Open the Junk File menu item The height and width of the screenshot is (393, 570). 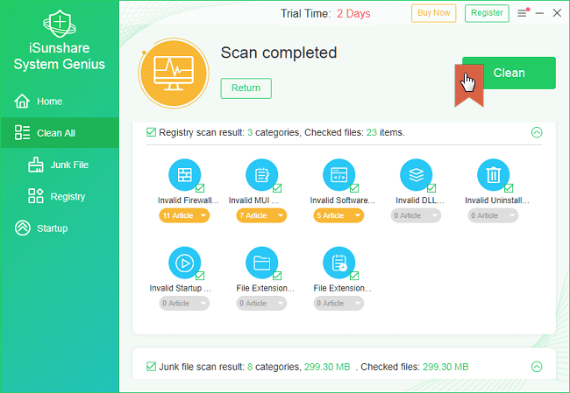[x=60, y=165]
